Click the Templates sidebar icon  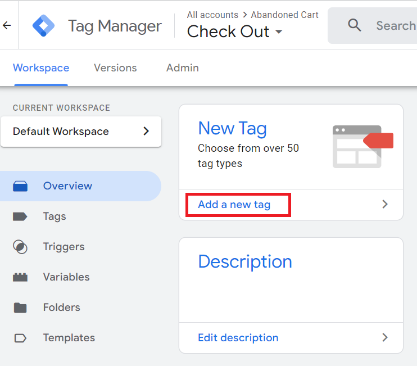[x=20, y=338]
